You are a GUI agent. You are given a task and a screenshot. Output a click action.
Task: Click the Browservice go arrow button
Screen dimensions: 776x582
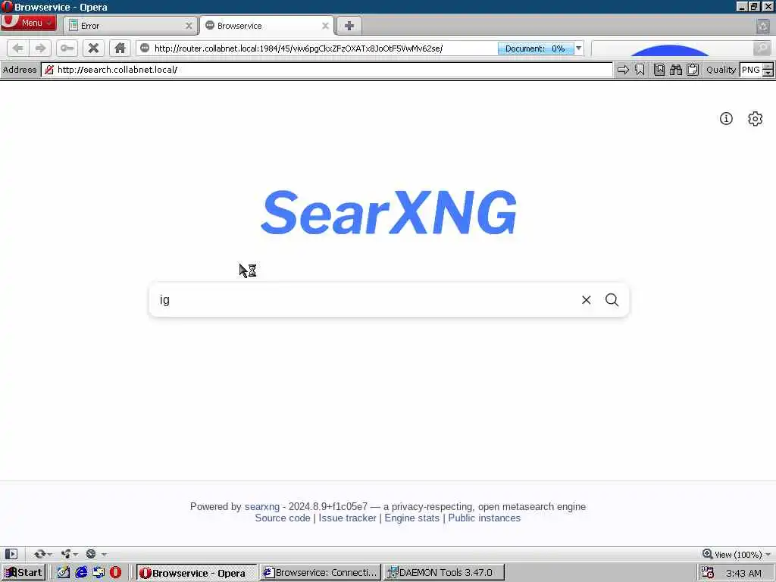tap(623, 70)
